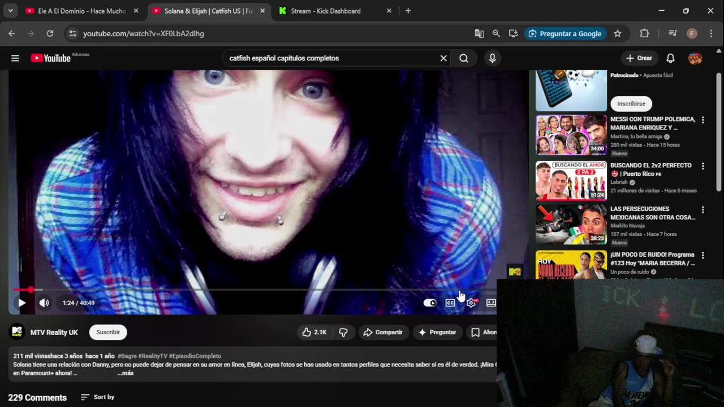Open the media controls icon

click(x=673, y=33)
